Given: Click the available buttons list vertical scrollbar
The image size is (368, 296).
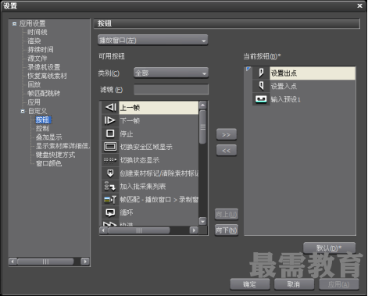Looking at the screenshot, I should coord(202,163).
